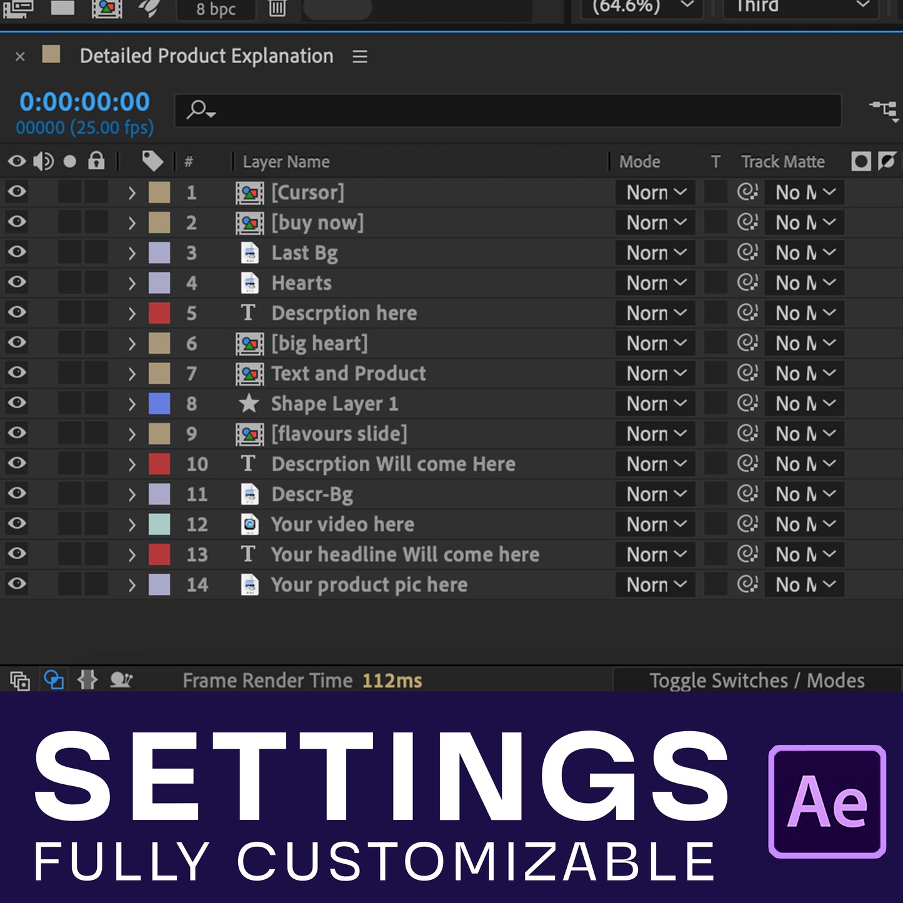Toggle lock box for Last Bg layer

[96, 252]
